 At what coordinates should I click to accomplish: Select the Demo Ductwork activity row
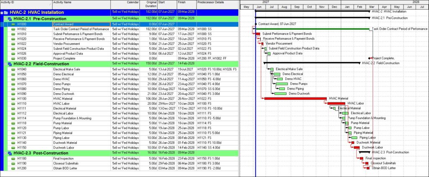[x=119, y=94]
